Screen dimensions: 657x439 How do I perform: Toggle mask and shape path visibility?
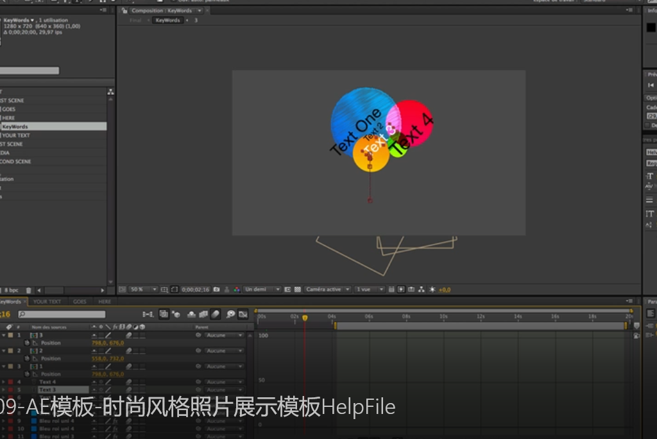175,289
